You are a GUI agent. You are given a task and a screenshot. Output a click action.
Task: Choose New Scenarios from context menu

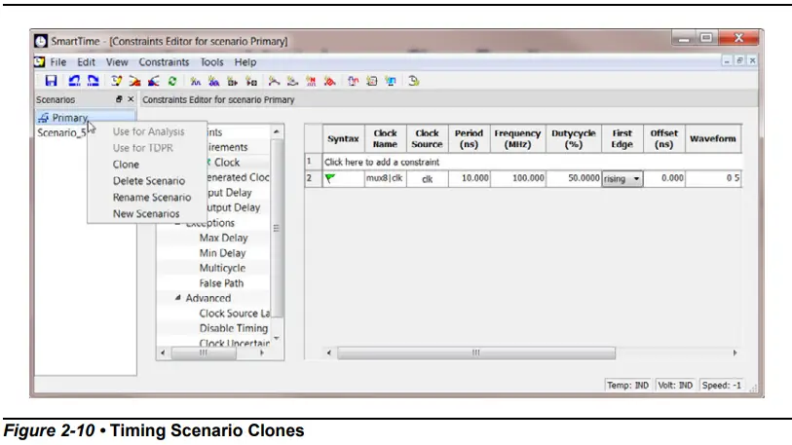147,213
